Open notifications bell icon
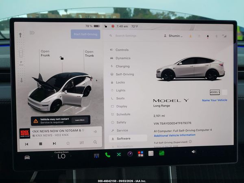This screenshot has width=244, height=183. coord(208,37)
